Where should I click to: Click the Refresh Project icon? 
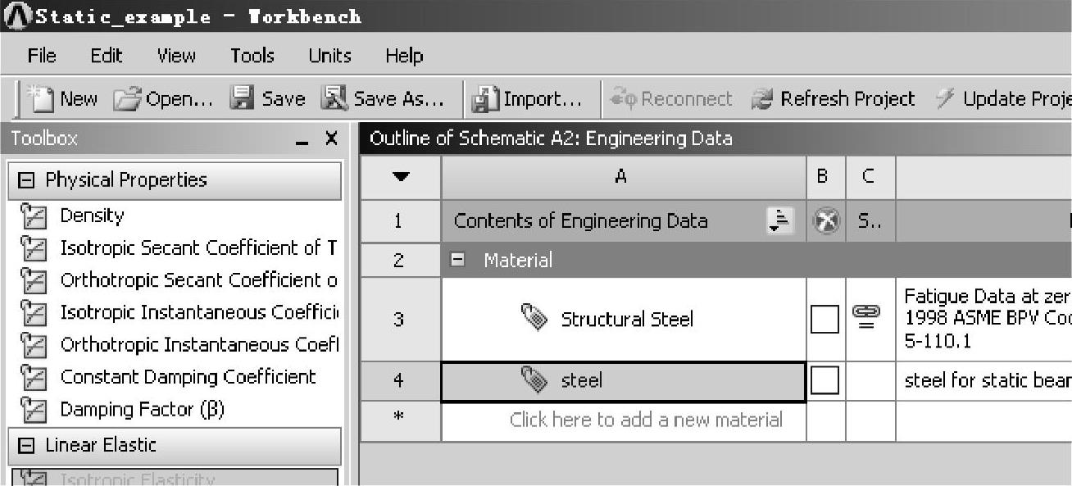pos(762,99)
